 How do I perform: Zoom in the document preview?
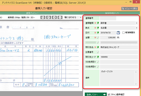click(54, 17)
